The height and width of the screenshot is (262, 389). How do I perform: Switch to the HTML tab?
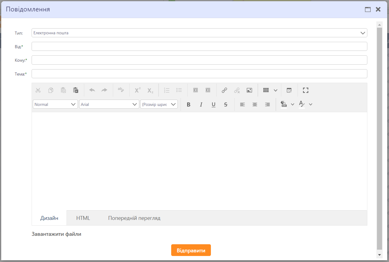pyautogui.click(x=83, y=218)
